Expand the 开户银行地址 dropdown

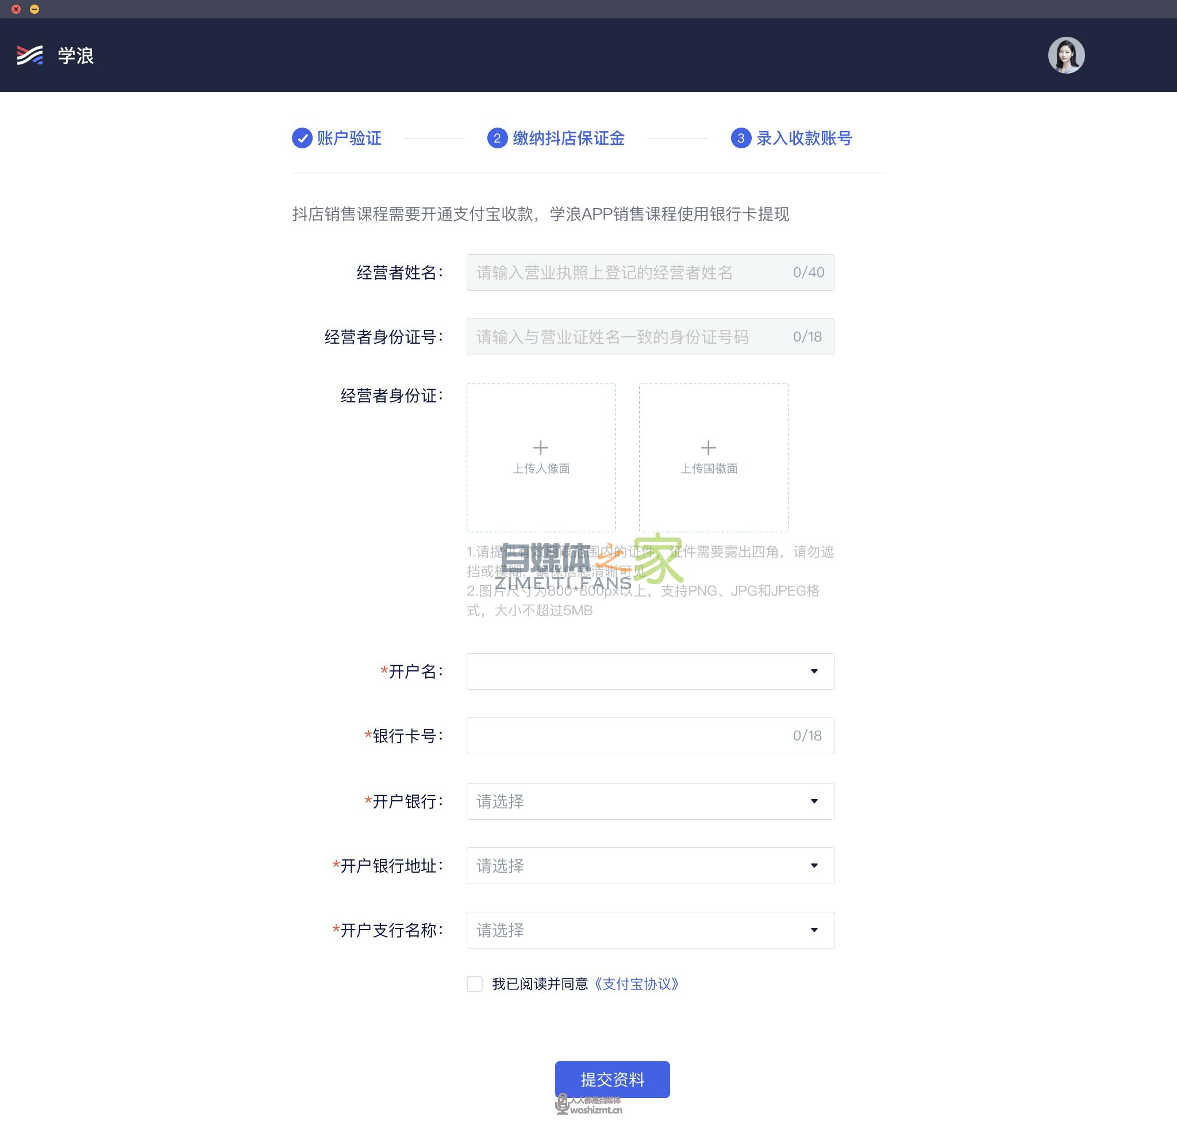(649, 865)
